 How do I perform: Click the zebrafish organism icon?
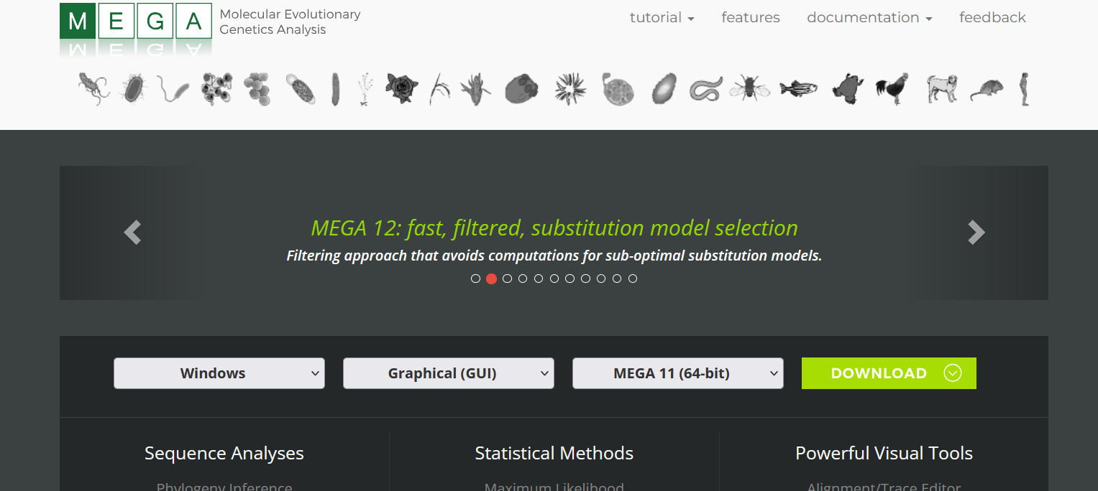[x=798, y=89]
